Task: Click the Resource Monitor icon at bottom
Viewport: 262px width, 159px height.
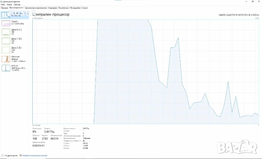Action: [x=20, y=155]
